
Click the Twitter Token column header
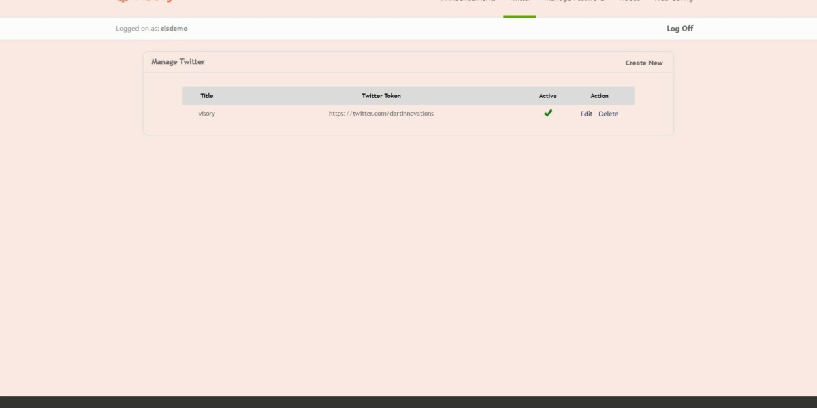(381, 96)
